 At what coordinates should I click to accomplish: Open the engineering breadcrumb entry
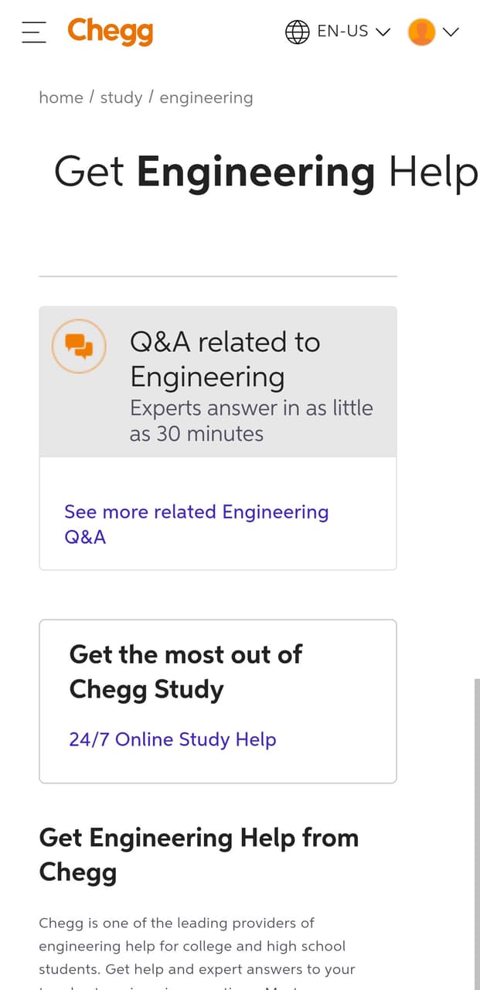coord(206,97)
